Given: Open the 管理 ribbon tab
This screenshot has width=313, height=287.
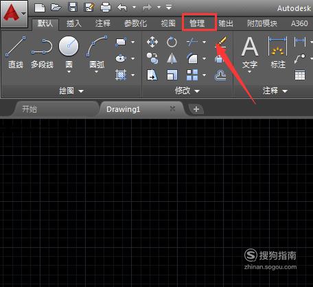Looking at the screenshot, I should pos(197,23).
